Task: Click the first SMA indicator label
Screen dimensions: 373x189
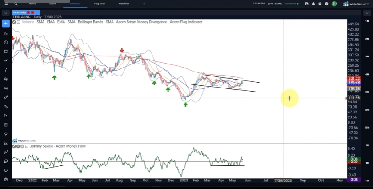Action: 40,22
